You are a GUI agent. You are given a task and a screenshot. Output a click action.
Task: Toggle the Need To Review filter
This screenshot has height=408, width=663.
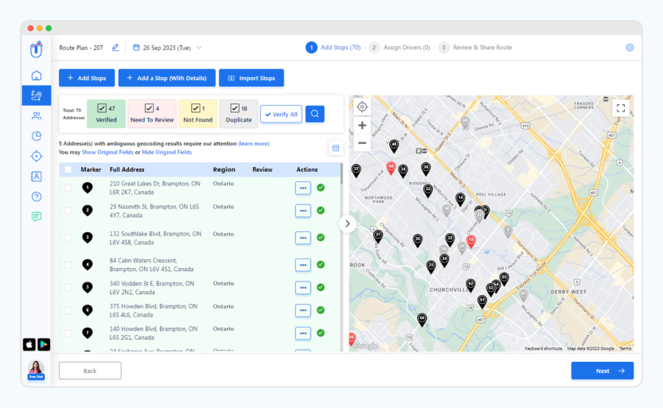click(x=150, y=108)
